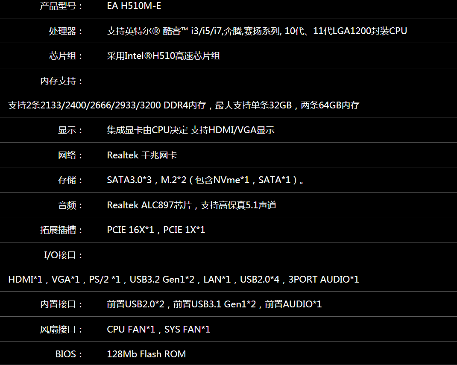Select the SATA3.0*3 storage specification text
Viewport: 457px width, 365px height.
coord(206,180)
